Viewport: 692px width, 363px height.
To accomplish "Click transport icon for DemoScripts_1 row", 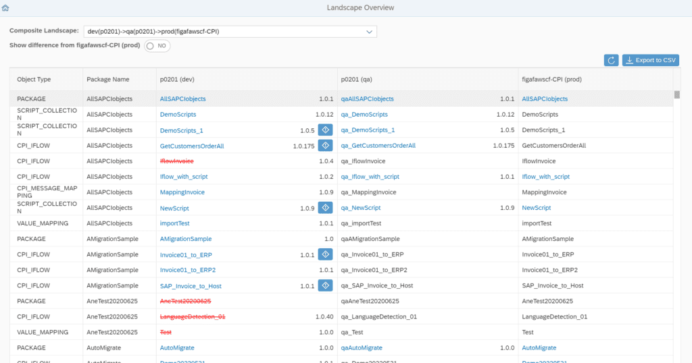I will point(325,130).
